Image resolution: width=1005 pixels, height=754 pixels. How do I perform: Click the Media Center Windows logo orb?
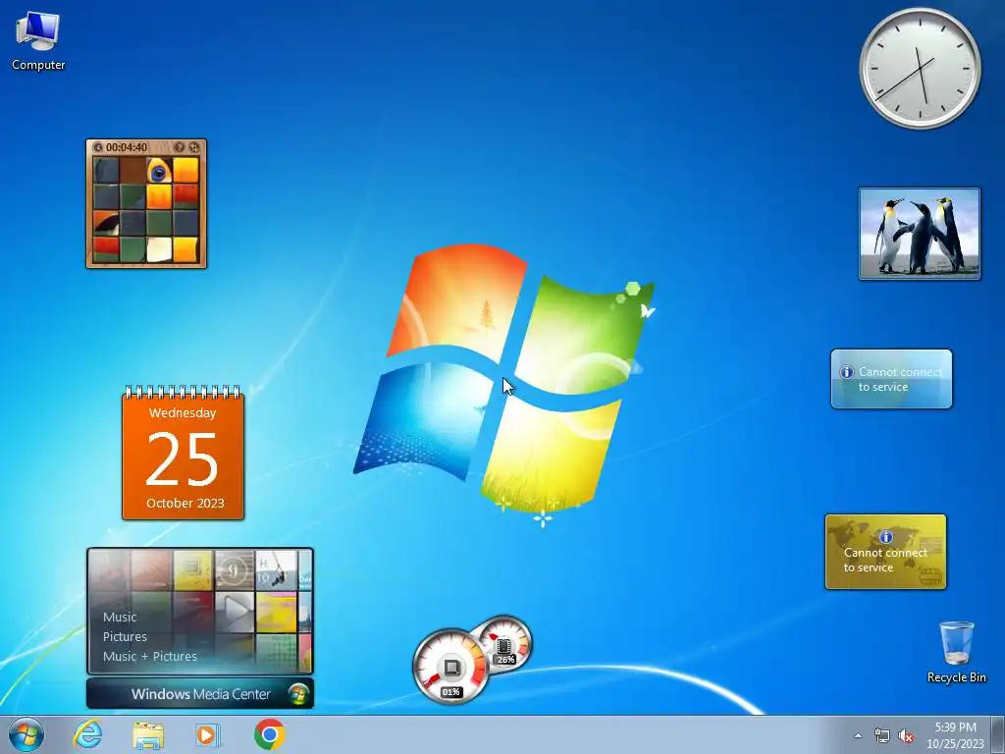click(x=298, y=694)
